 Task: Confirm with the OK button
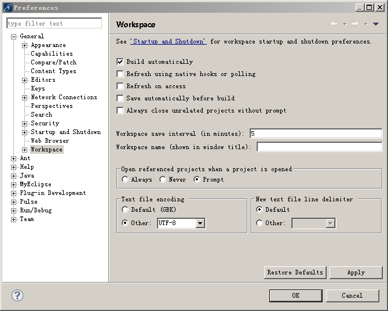(296, 295)
